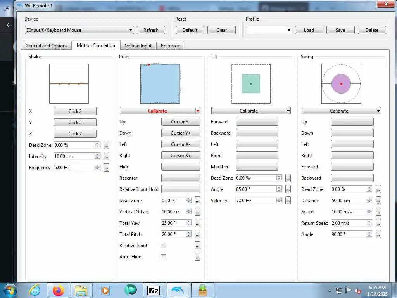Click the Point indicator blue preview box
This screenshot has width=397, height=298.
click(x=160, y=84)
